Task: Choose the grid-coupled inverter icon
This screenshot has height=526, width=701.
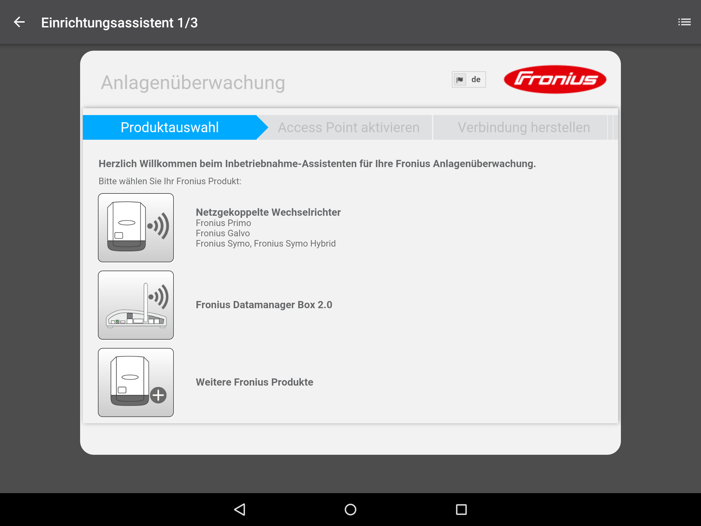Action: click(136, 228)
